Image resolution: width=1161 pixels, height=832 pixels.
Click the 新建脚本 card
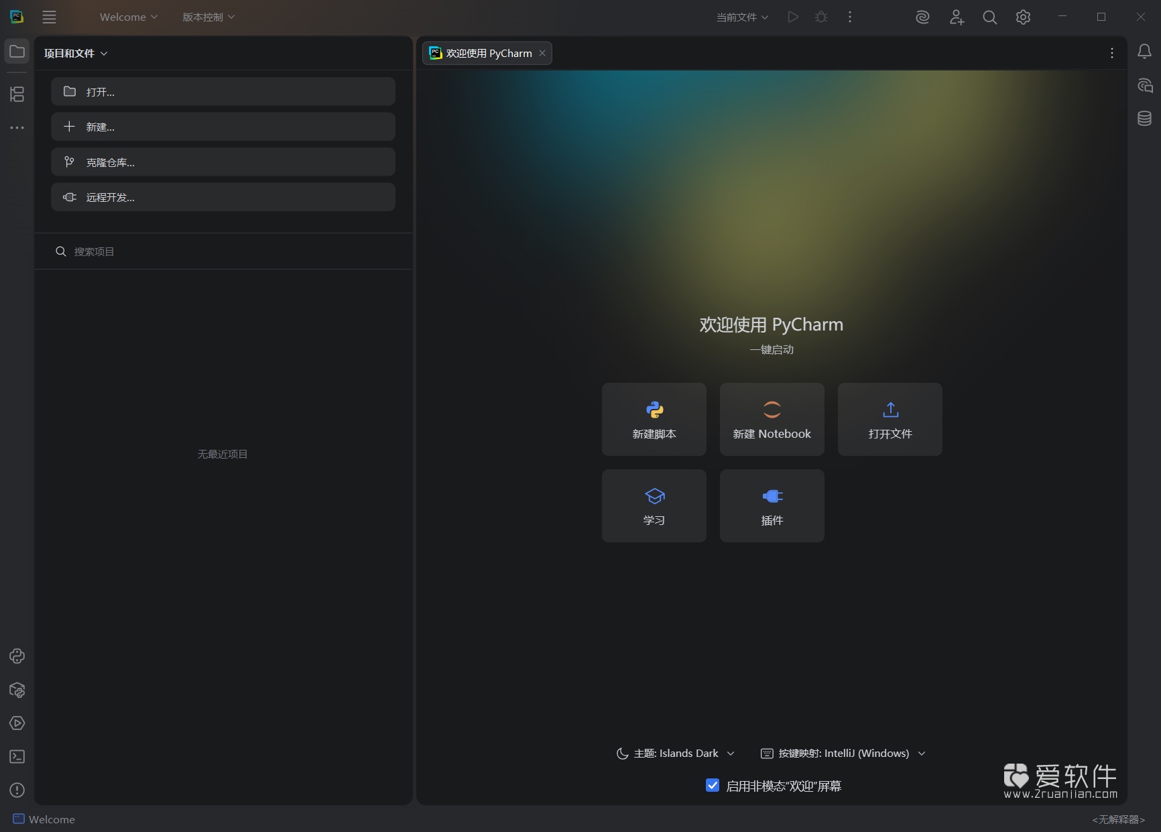[654, 419]
